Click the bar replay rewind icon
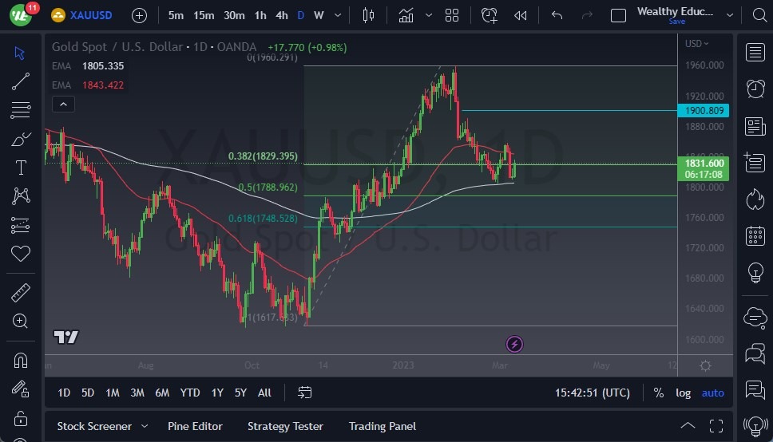 pos(521,15)
